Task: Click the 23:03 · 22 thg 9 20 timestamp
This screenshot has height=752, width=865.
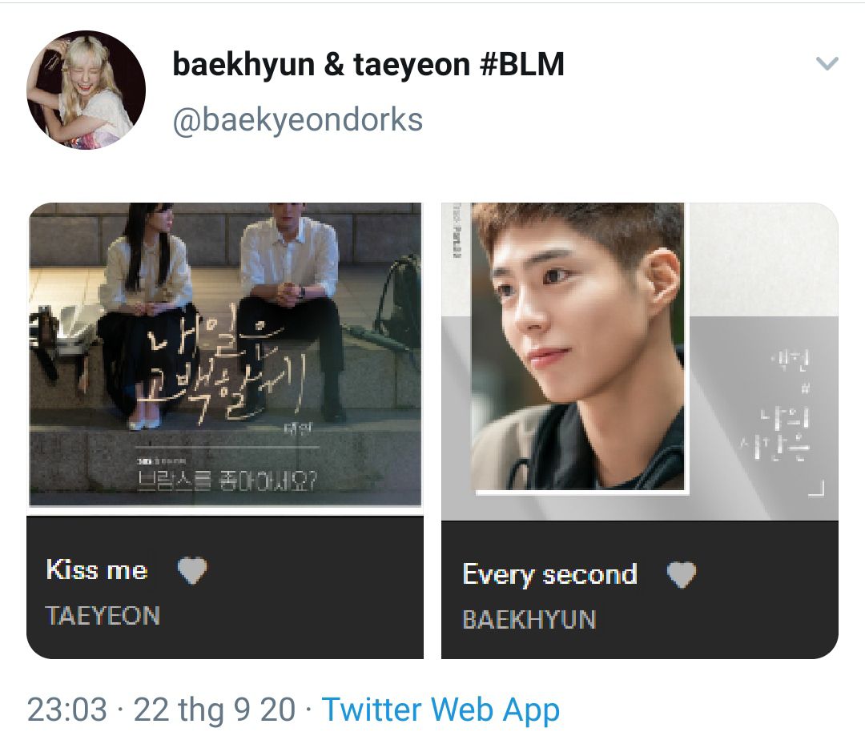Action: coord(161,710)
